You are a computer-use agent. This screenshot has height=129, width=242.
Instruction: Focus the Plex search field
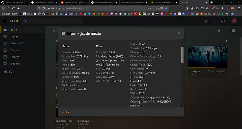[x=53, y=21]
